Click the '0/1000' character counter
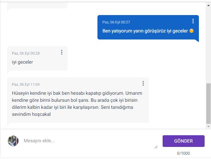Screen dimensions: 211x161 pos(183,153)
